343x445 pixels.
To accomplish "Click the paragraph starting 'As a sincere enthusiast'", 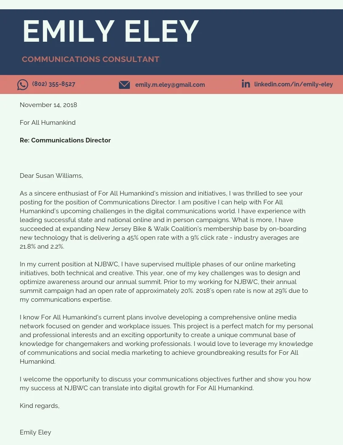I will pos(163,220).
